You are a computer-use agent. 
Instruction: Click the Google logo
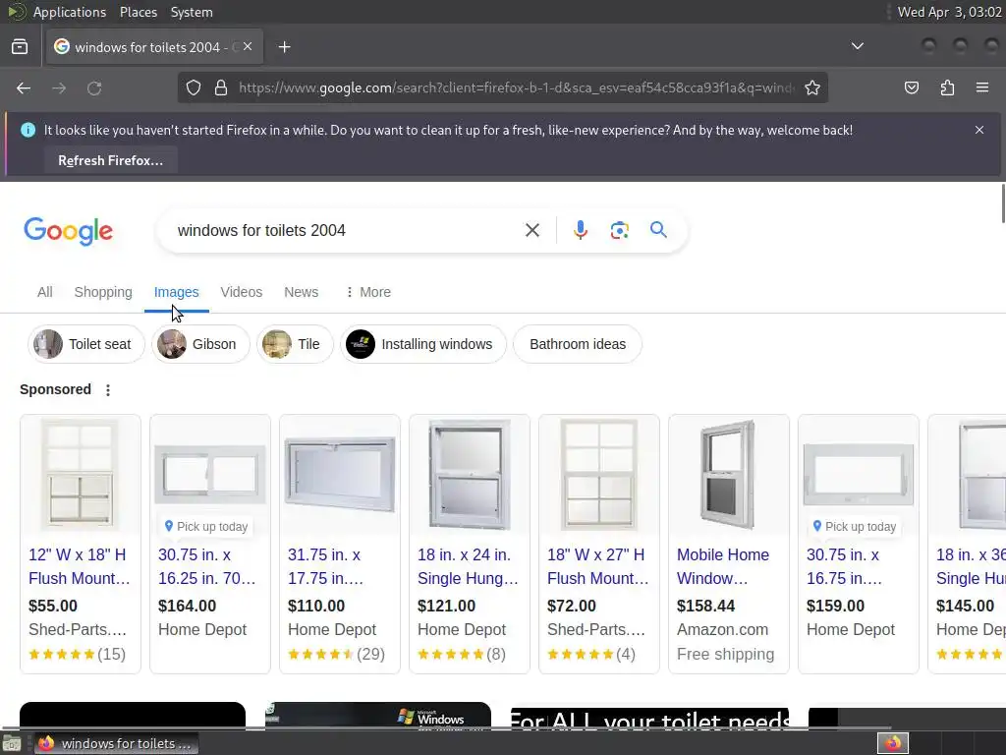click(x=69, y=231)
